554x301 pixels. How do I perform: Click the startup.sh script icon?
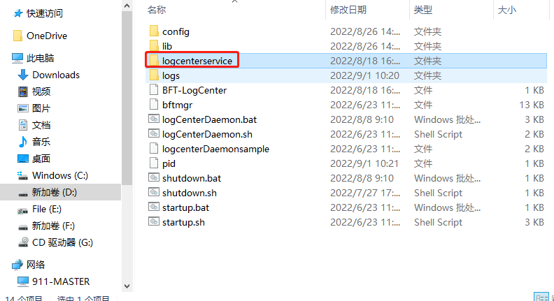tap(154, 221)
